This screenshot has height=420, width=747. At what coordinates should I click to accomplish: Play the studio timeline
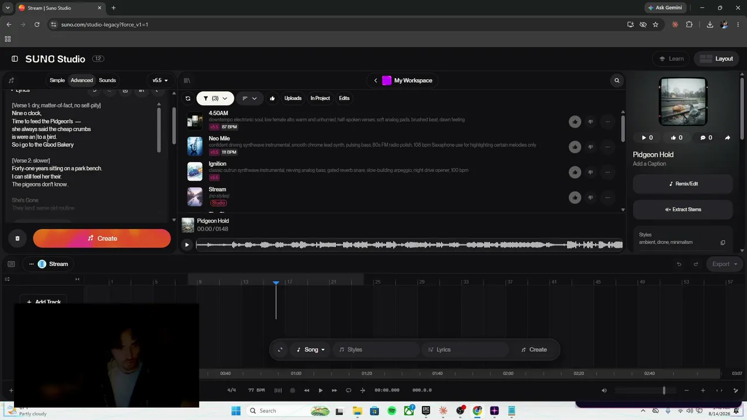(320, 390)
